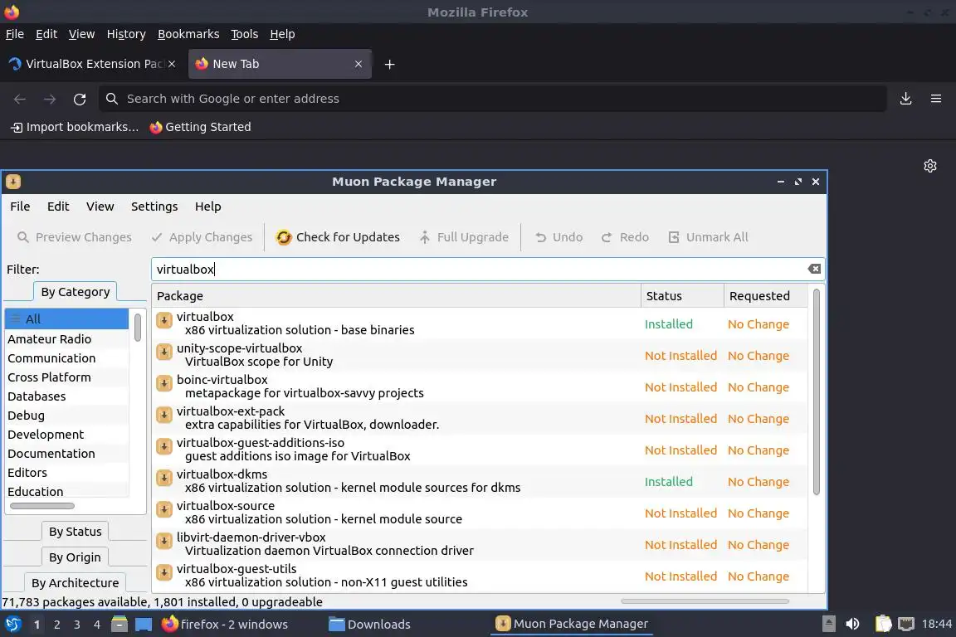This screenshot has height=637, width=956.
Task: Open the Muon Edit menu
Action: click(x=58, y=207)
